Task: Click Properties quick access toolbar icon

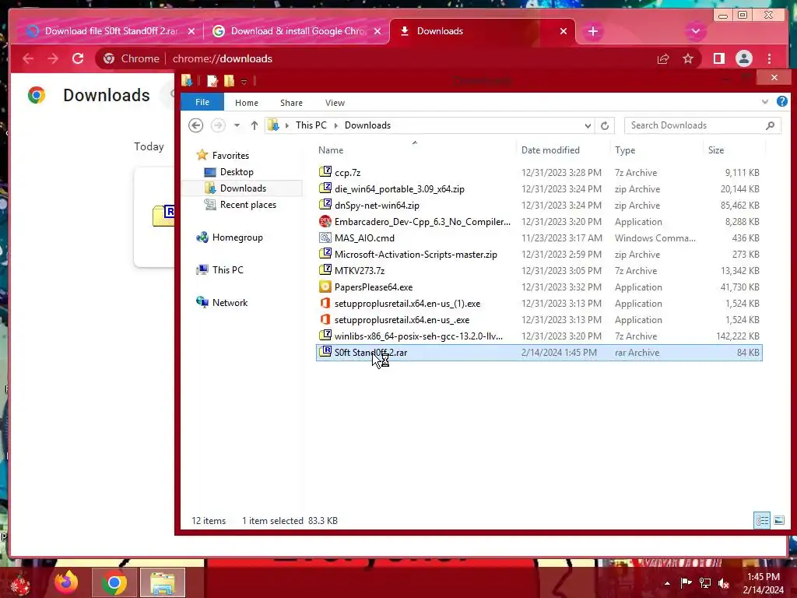Action: 212,81
